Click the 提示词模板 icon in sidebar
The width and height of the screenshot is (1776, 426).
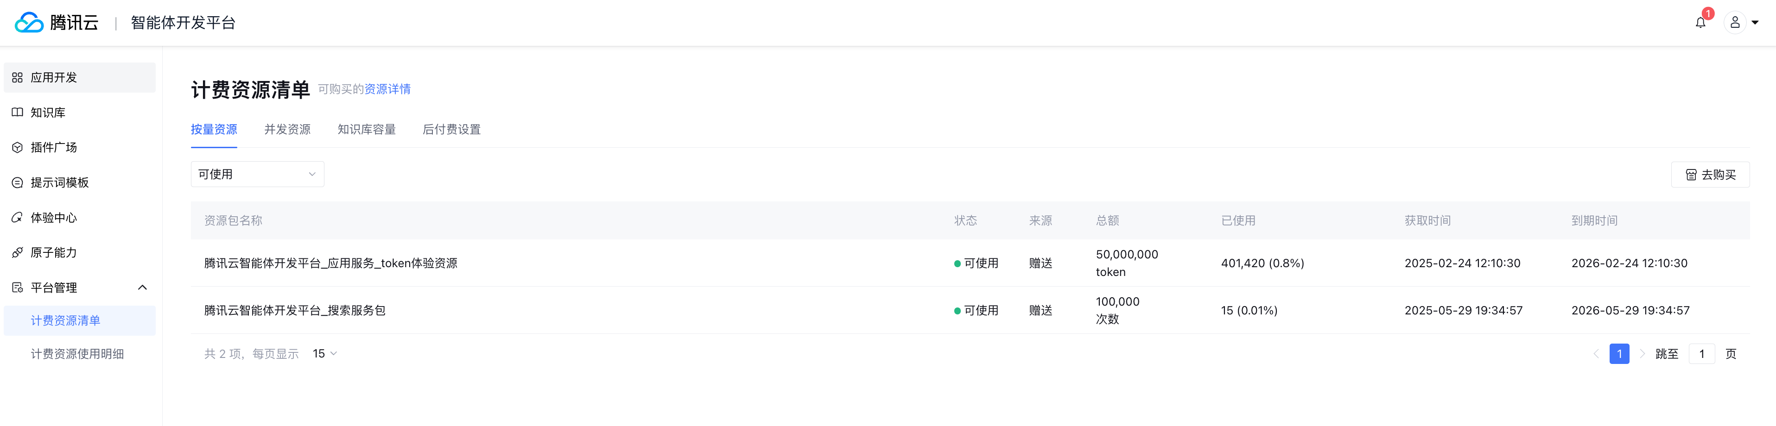[17, 182]
